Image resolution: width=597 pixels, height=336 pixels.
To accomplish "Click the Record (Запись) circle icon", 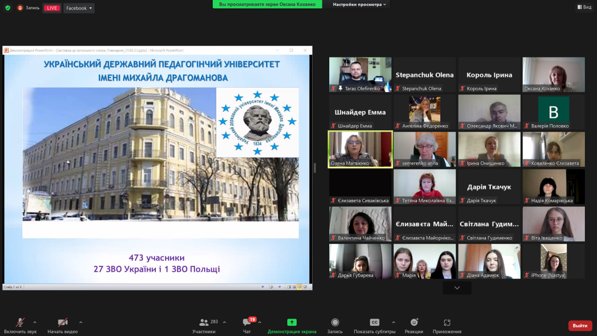I will point(335,322).
